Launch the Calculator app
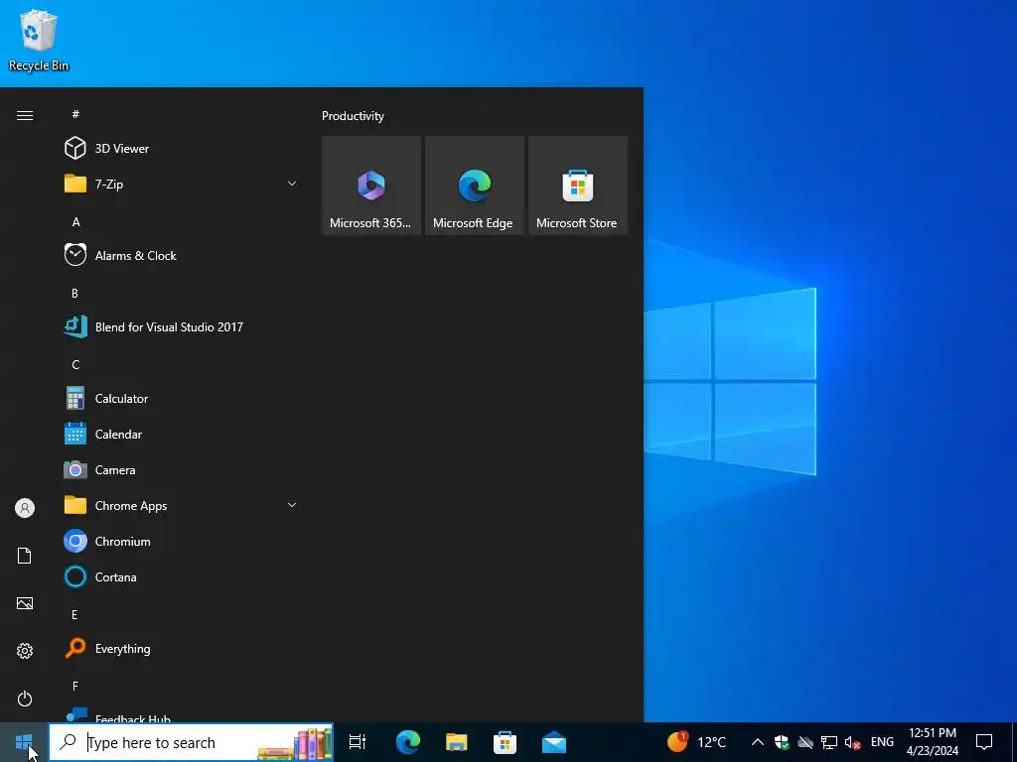Viewport: 1017px width, 762px height. 182,399
